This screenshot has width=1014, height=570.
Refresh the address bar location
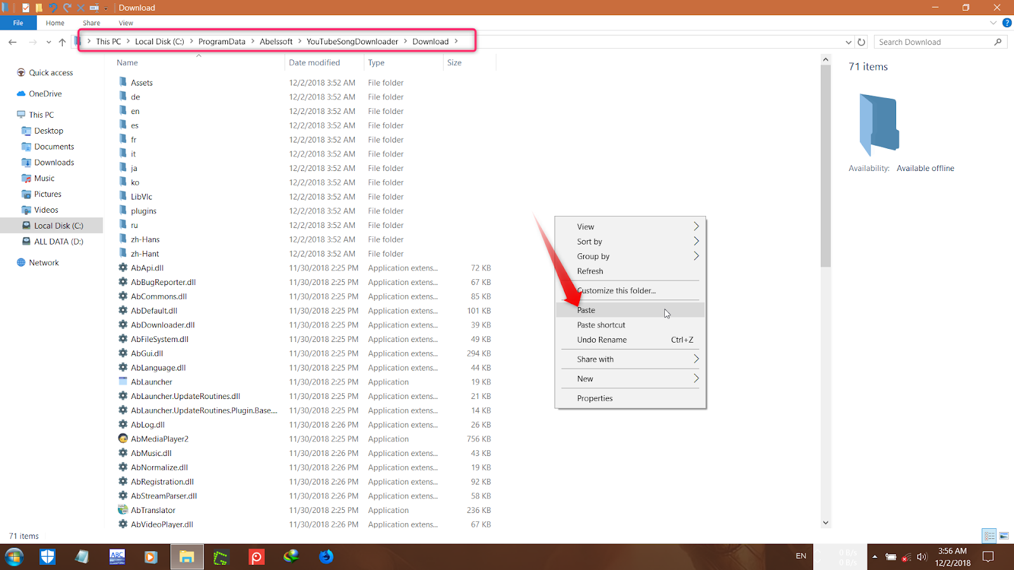(861, 42)
